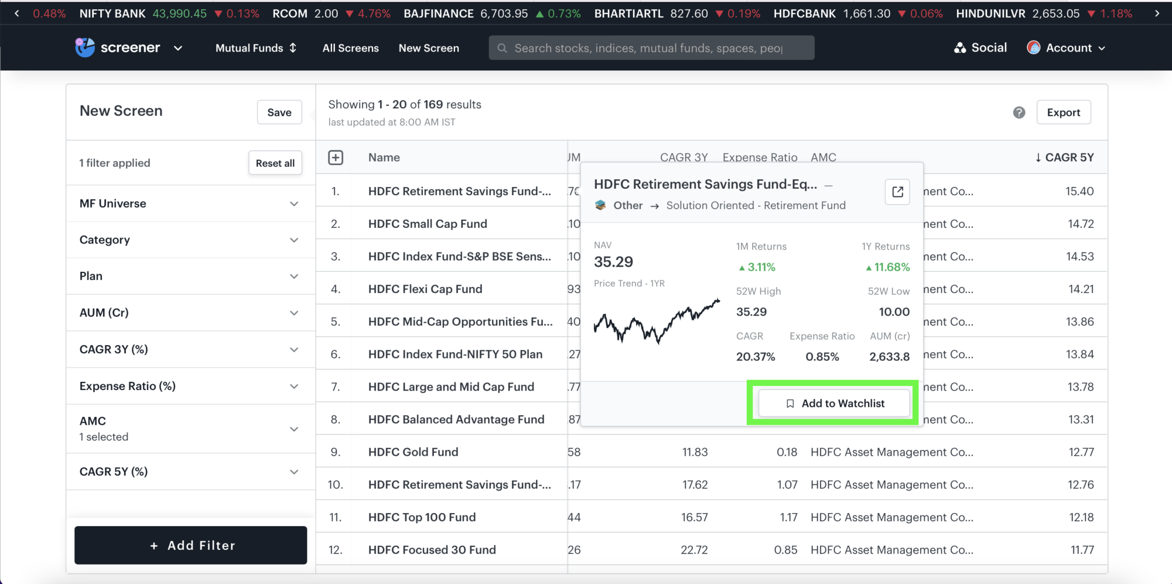Click the search magnifier icon

pos(502,48)
